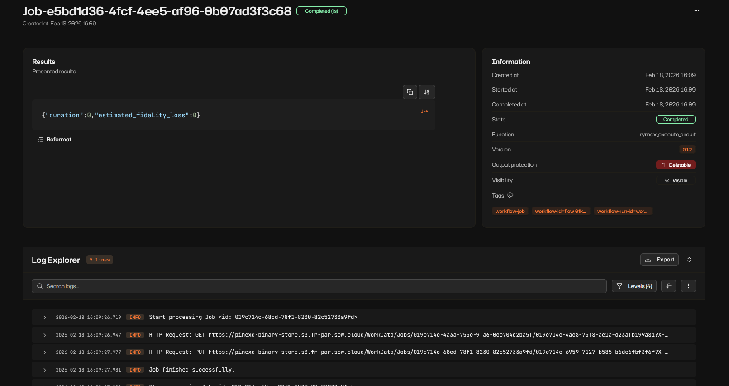Click the sort-order icon beside the Levels filter
Viewport: 729px width, 386px height.
point(668,286)
